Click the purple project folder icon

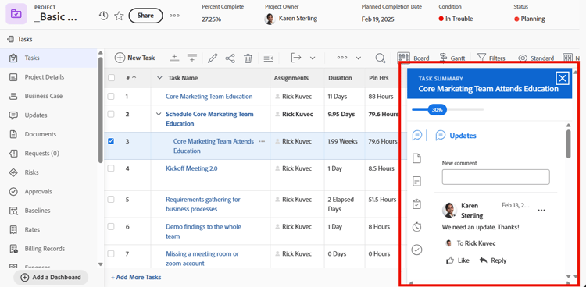pos(16,14)
